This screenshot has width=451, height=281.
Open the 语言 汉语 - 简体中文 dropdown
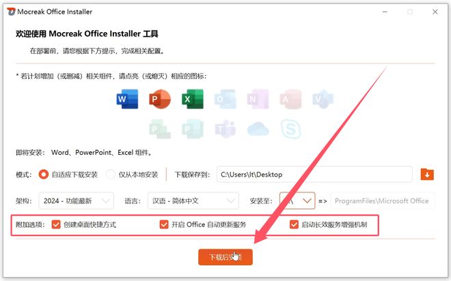193,201
